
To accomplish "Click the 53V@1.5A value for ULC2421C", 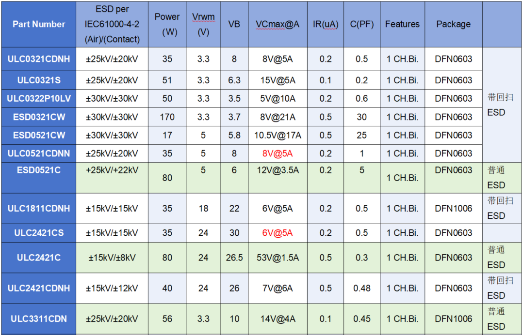I will [277, 258].
